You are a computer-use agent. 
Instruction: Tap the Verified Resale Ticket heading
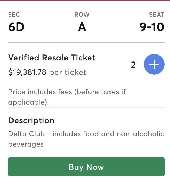pyautogui.click(x=52, y=58)
